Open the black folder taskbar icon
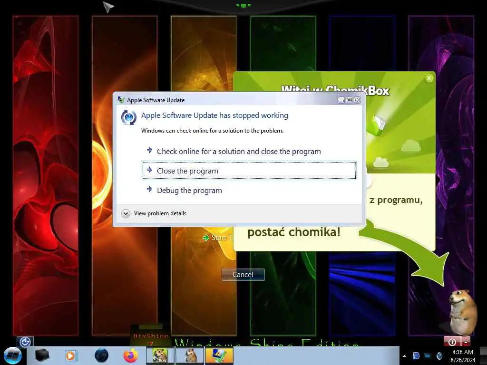 pos(42,355)
